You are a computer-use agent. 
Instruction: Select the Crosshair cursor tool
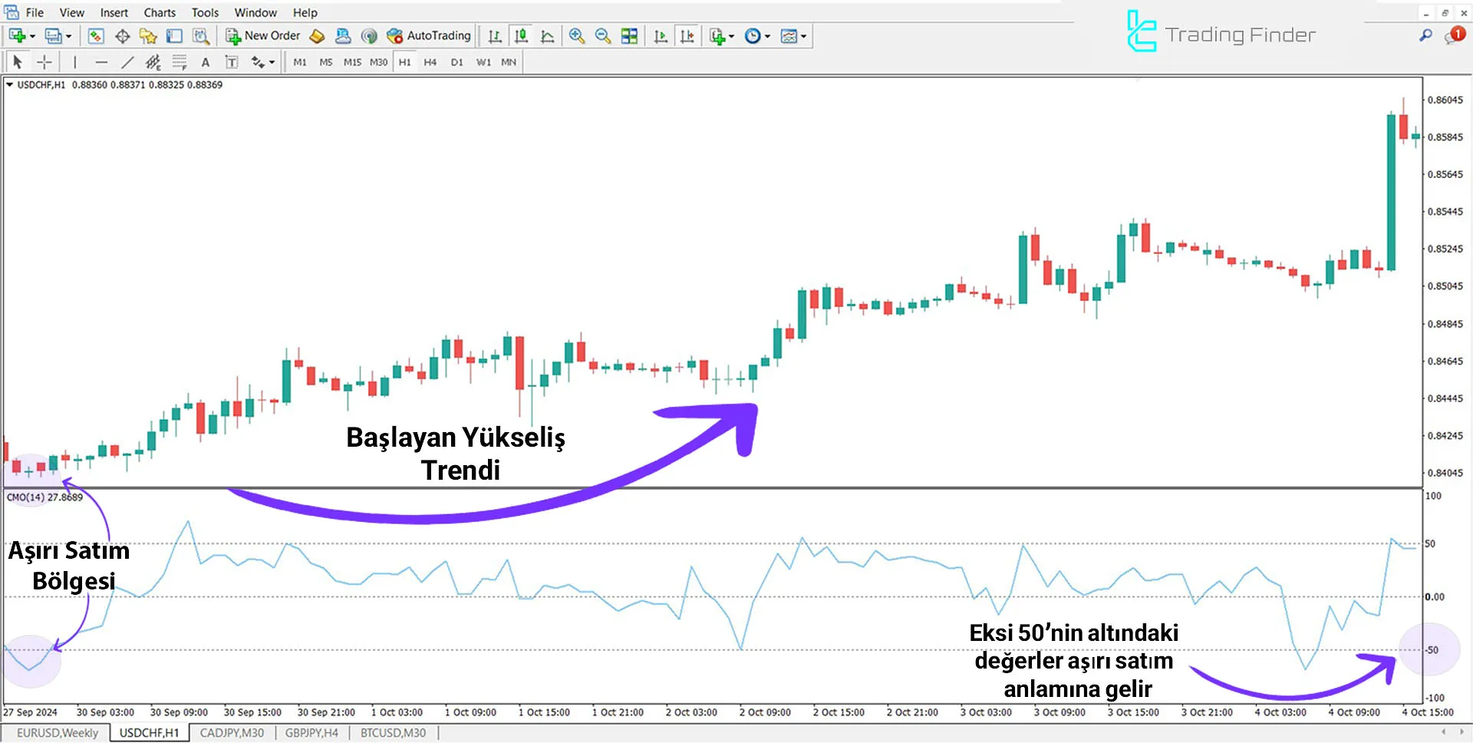coord(44,62)
